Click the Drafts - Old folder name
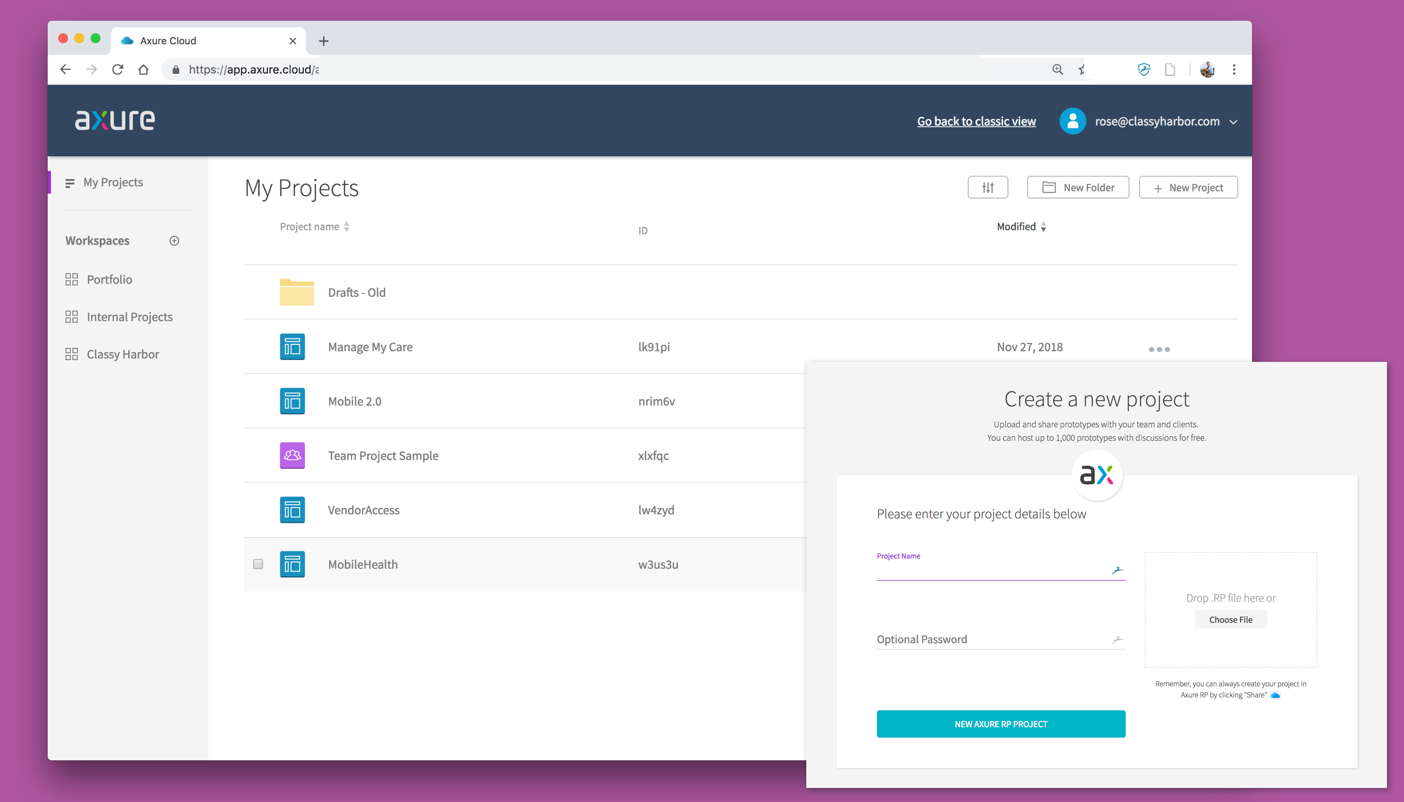 [x=357, y=293]
